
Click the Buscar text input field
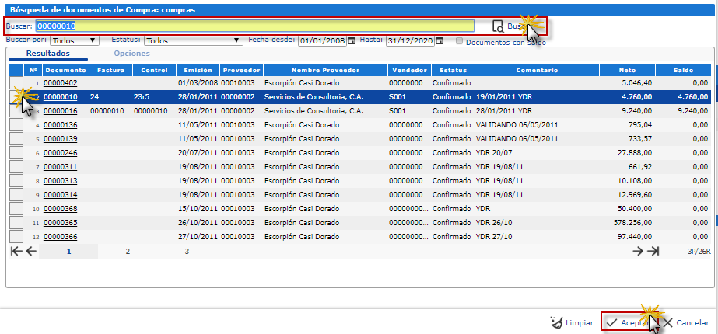255,26
